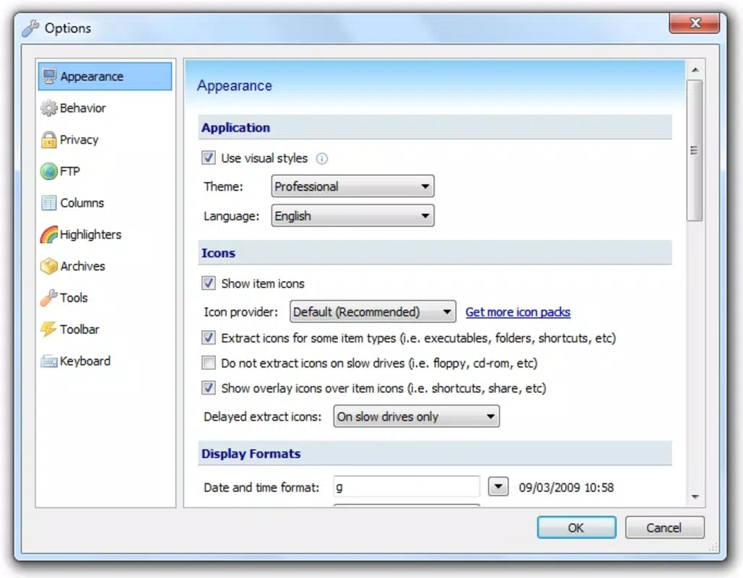This screenshot has width=743, height=578.
Task: Open the Theme dropdown showing Professional
Action: pyautogui.click(x=352, y=186)
